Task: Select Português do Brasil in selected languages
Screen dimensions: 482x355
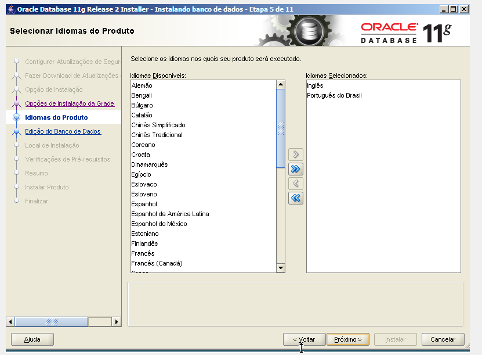Action: click(x=383, y=95)
